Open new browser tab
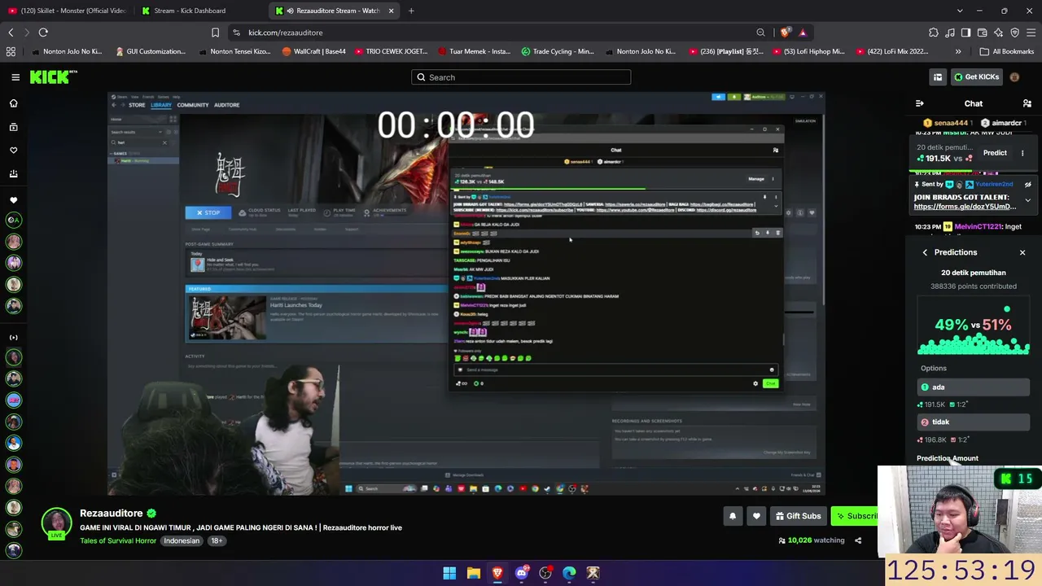 411,11
